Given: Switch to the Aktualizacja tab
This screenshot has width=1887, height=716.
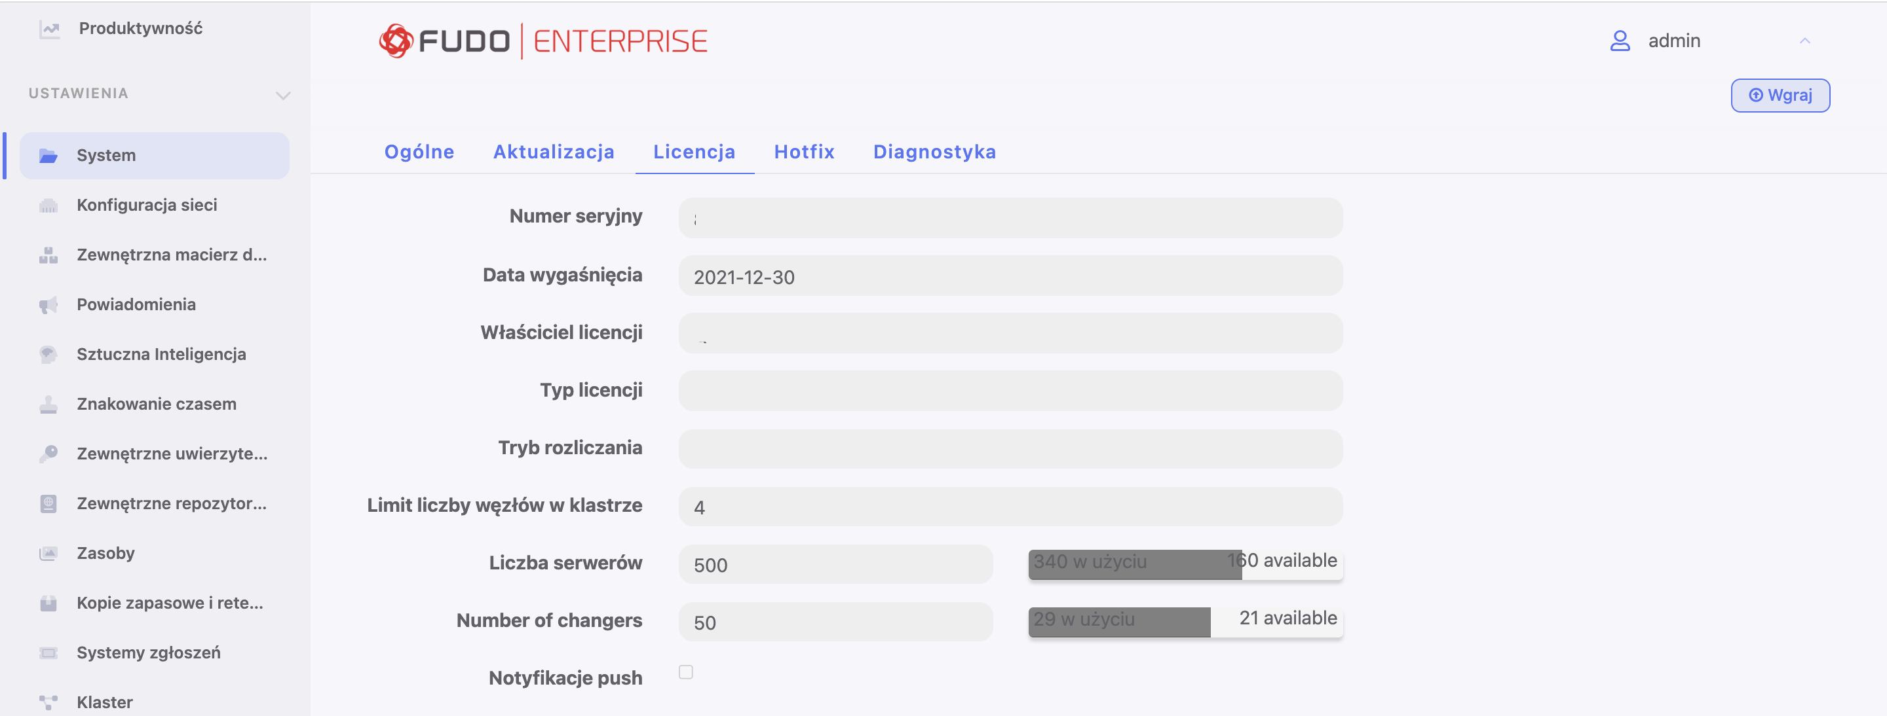Looking at the screenshot, I should click(x=553, y=152).
